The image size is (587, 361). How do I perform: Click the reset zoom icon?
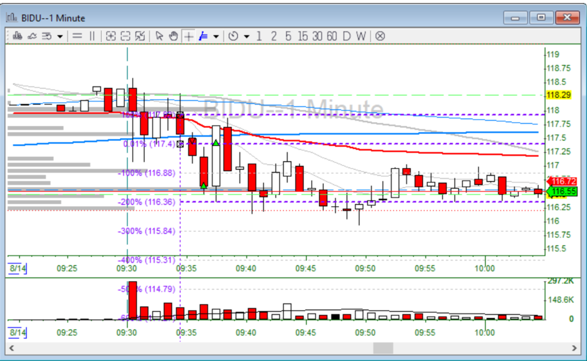click(x=140, y=36)
